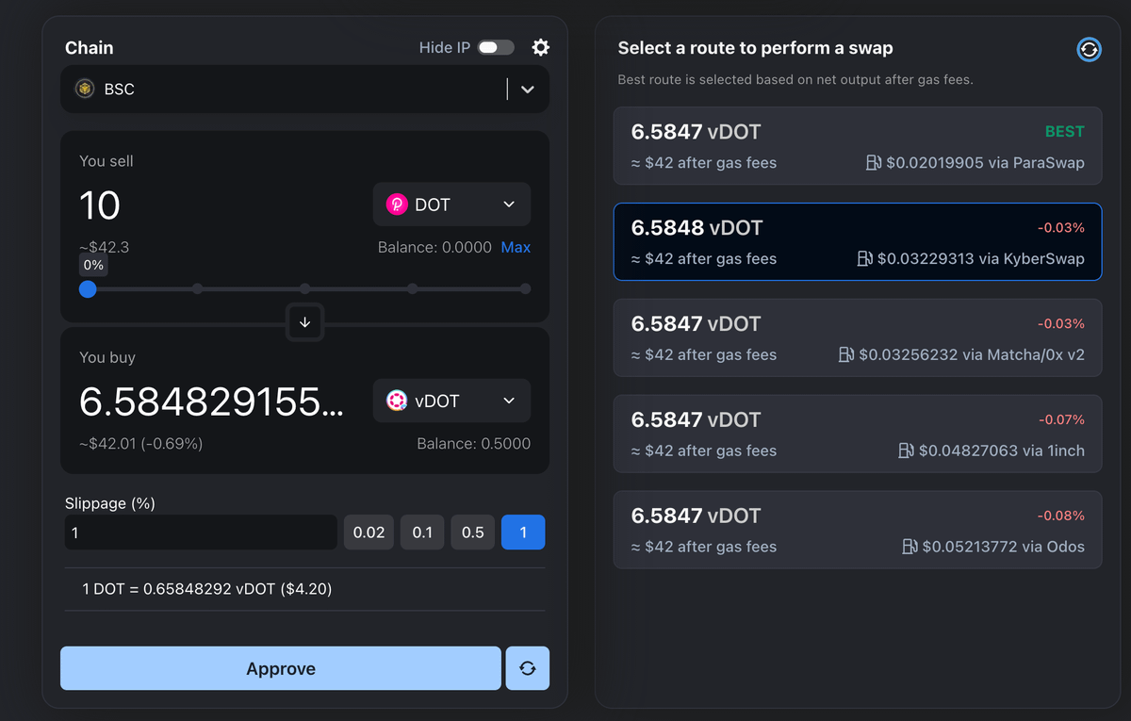Click the ~$42.3 sell value text

pos(104,247)
